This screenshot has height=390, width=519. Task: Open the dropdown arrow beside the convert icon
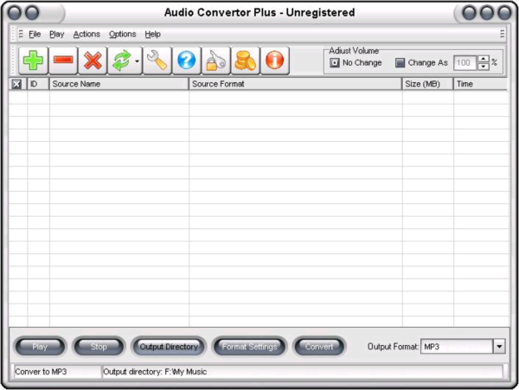click(137, 61)
